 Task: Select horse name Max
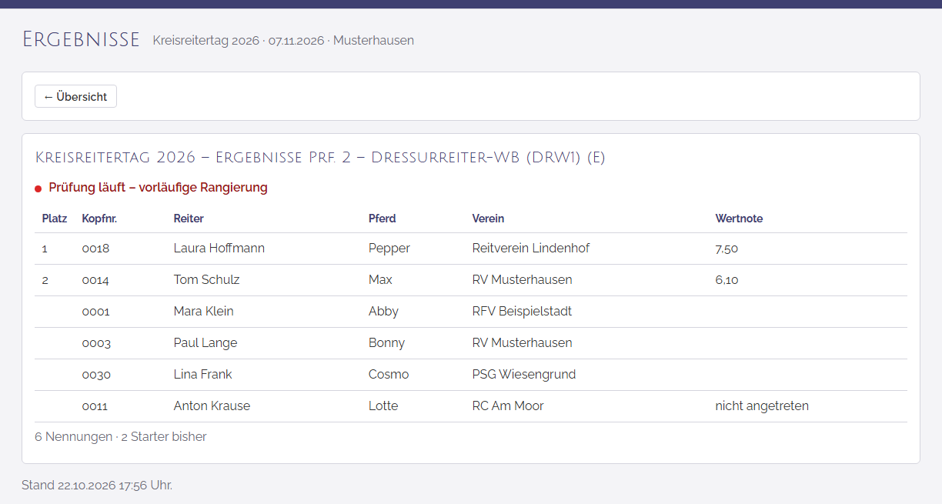pyautogui.click(x=380, y=280)
